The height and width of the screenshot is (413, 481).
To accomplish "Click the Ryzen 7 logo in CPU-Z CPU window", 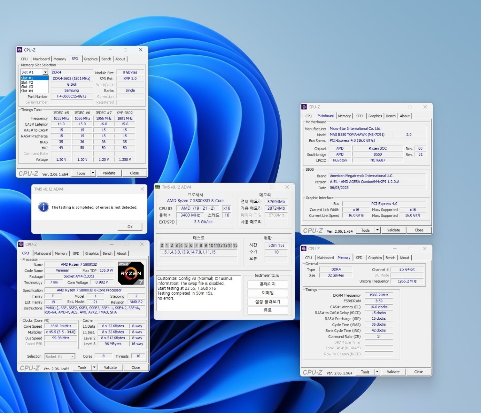I will [131, 273].
